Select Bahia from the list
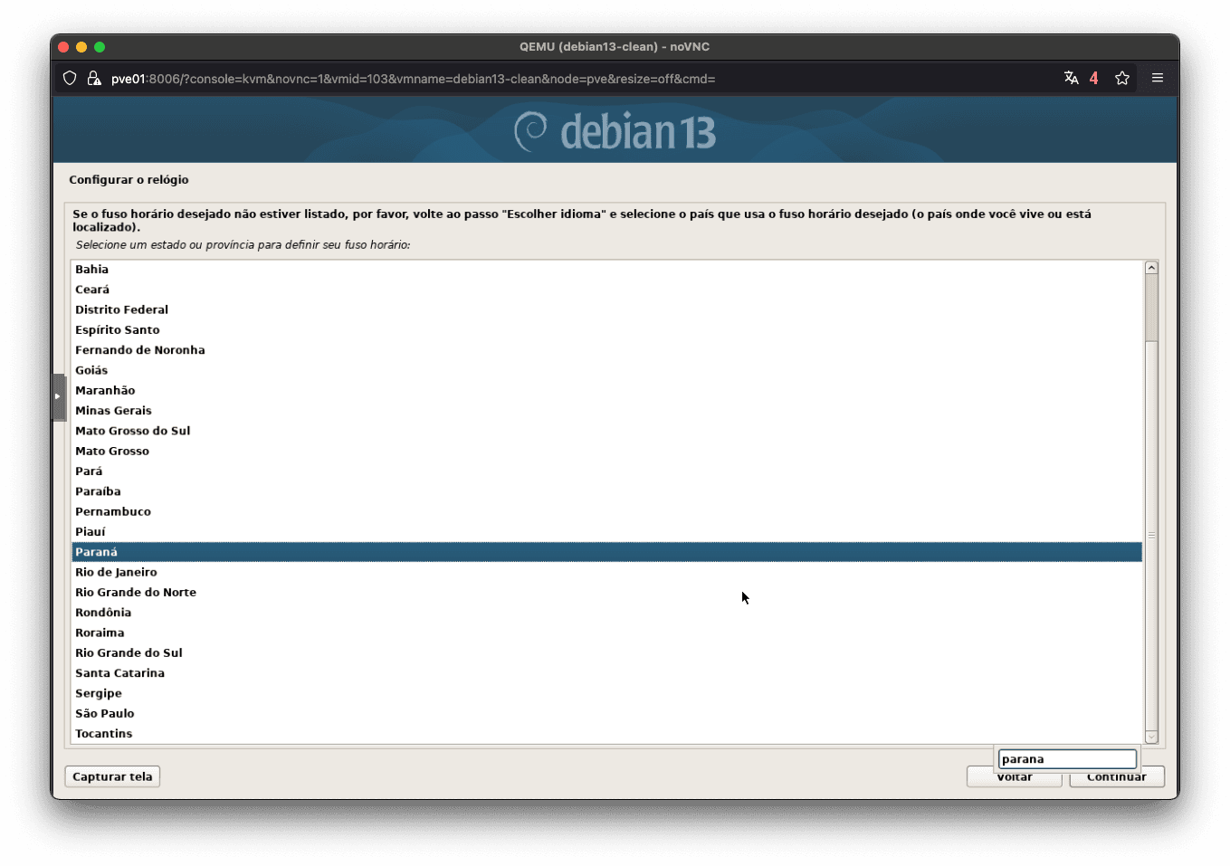Image resolution: width=1230 pixels, height=866 pixels. (606, 270)
